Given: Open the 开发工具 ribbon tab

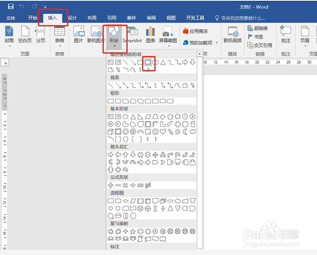Looking at the screenshot, I should [x=195, y=18].
